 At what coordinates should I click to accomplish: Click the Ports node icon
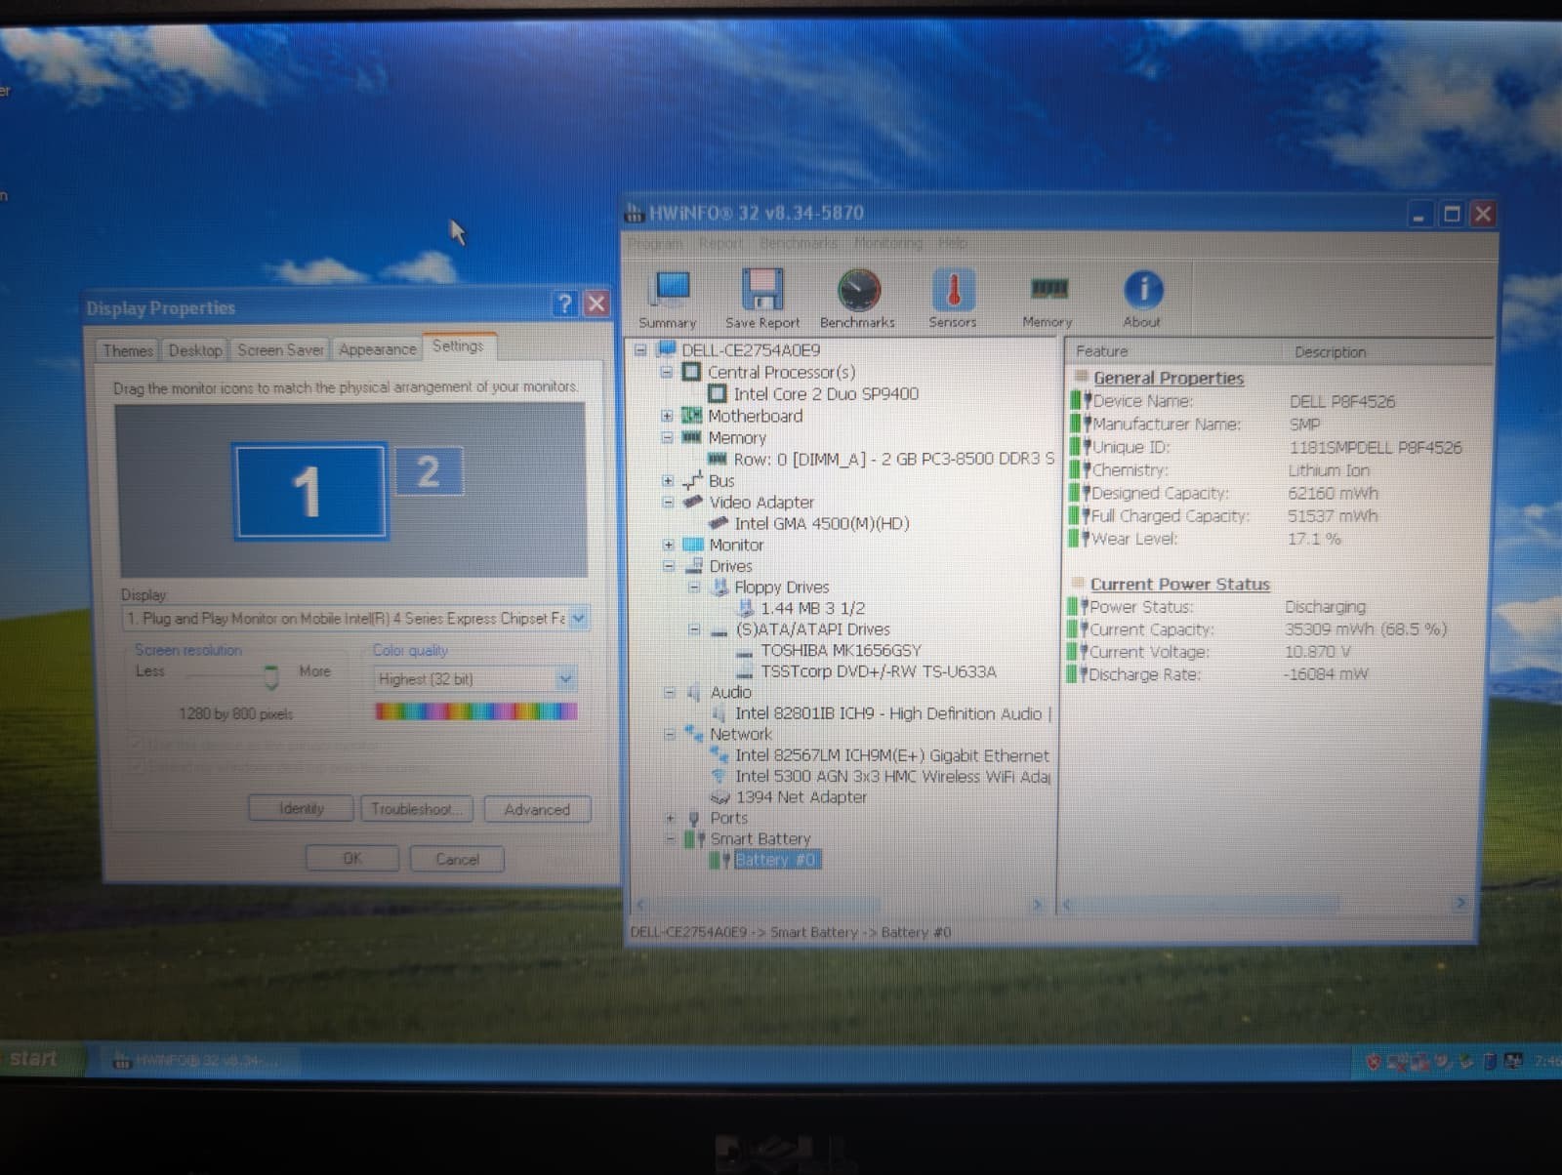(x=694, y=818)
